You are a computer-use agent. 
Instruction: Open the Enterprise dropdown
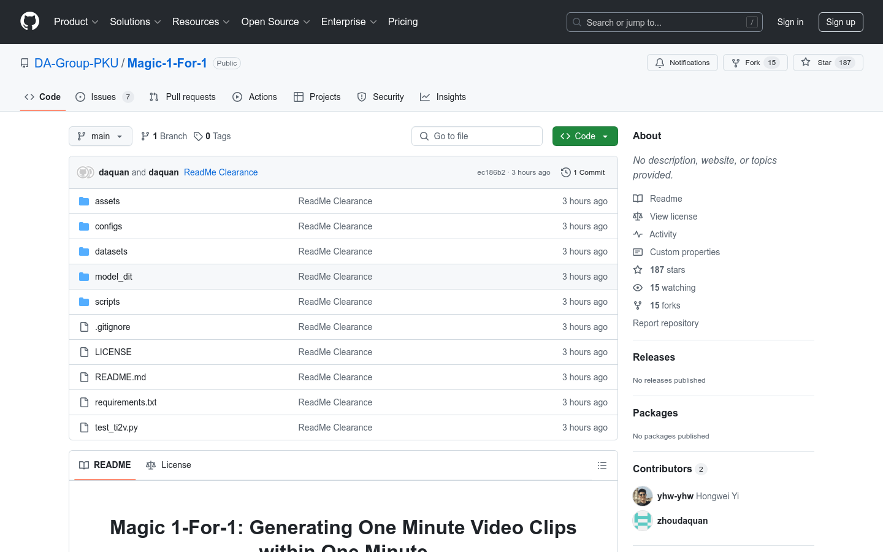pos(349,21)
